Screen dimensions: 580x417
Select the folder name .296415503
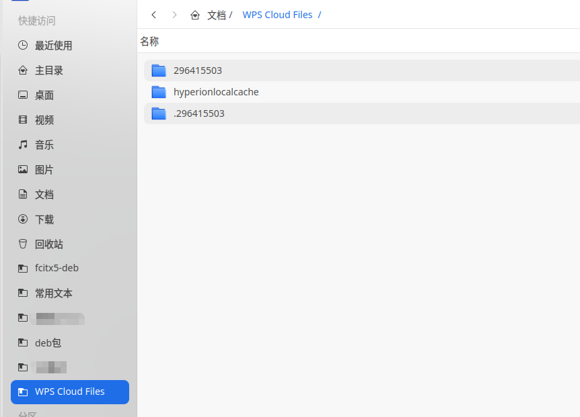point(199,113)
